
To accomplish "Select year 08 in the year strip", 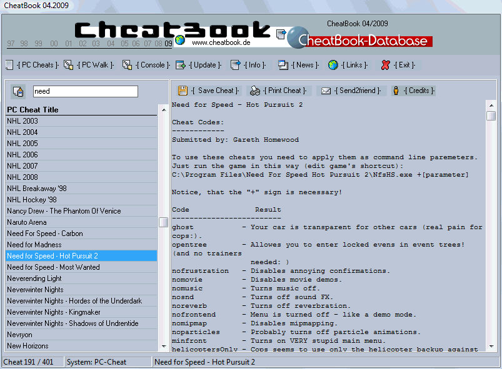I will pyautogui.click(x=158, y=44).
